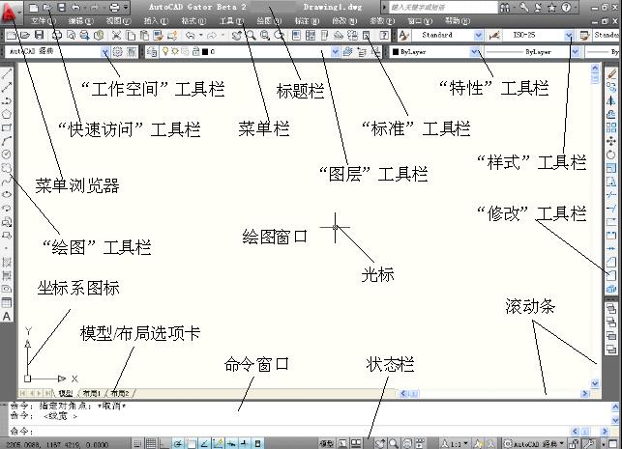This screenshot has height=449, width=622.
Task: Click Zoom Realtime magnifier in Standard toolbar
Action: coord(251,35)
